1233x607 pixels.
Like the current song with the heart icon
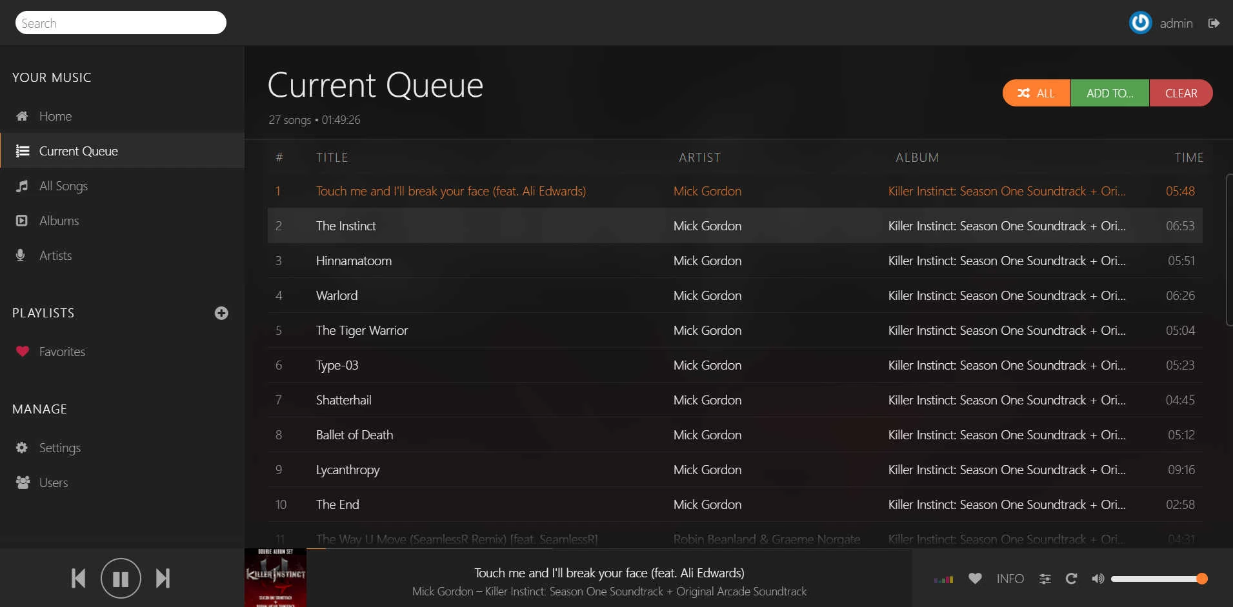(975, 579)
